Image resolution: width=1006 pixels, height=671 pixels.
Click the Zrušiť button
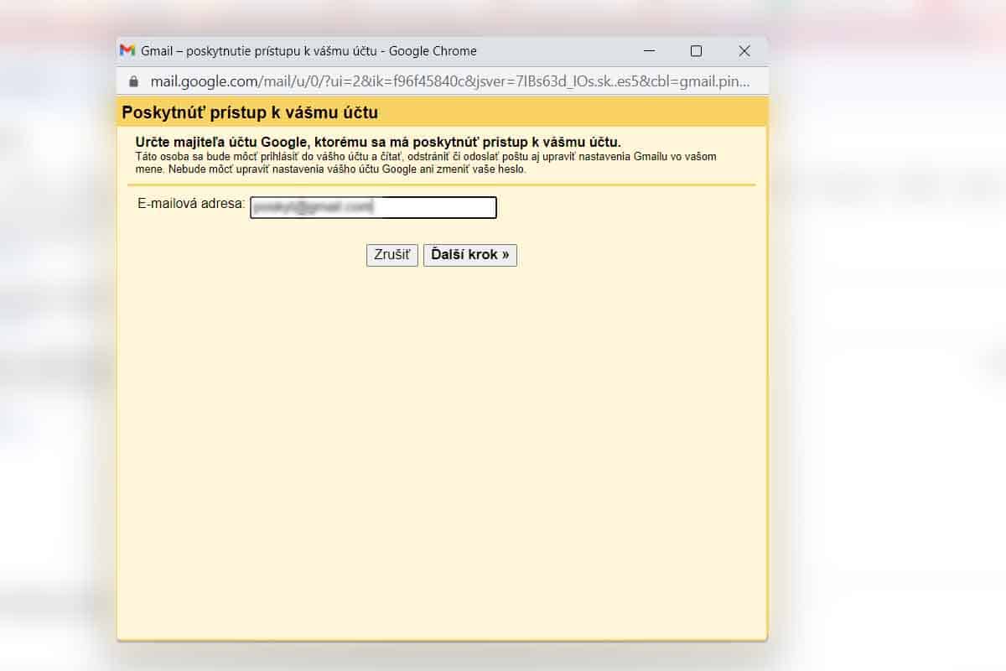click(392, 255)
